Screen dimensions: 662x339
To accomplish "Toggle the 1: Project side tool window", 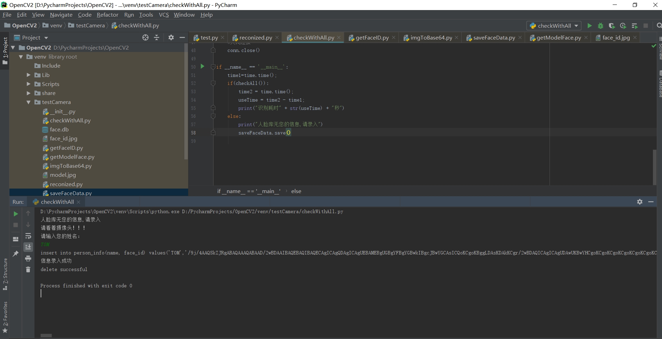I will point(5,51).
